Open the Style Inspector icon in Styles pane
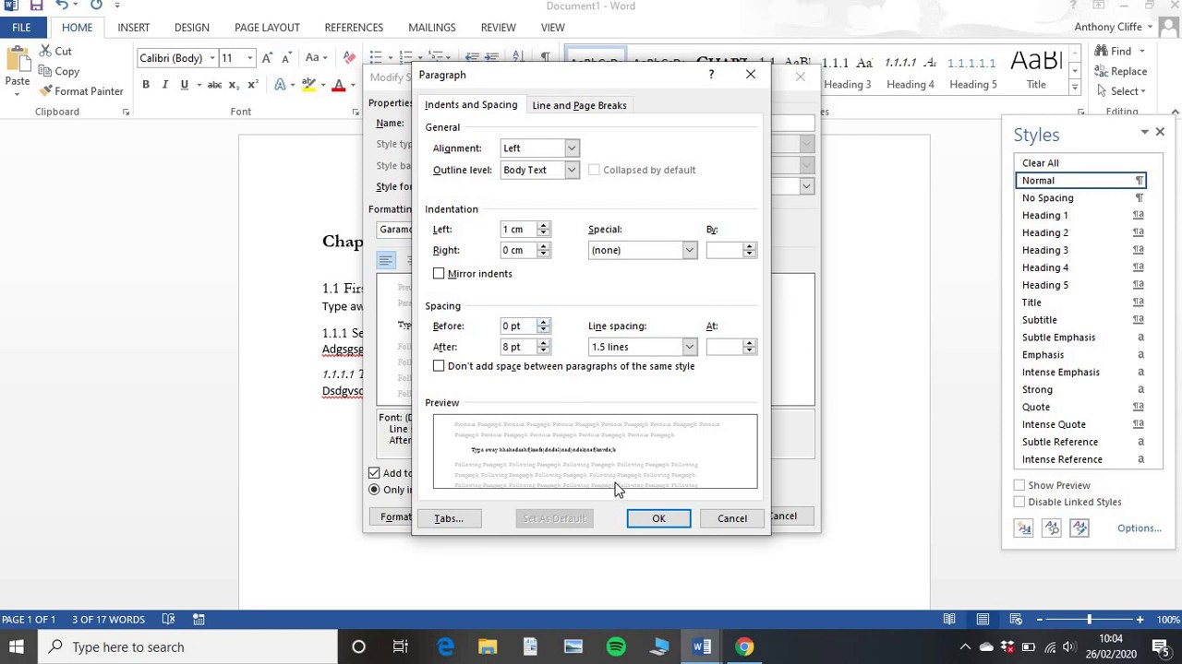The image size is (1182, 664). pos(1052,528)
